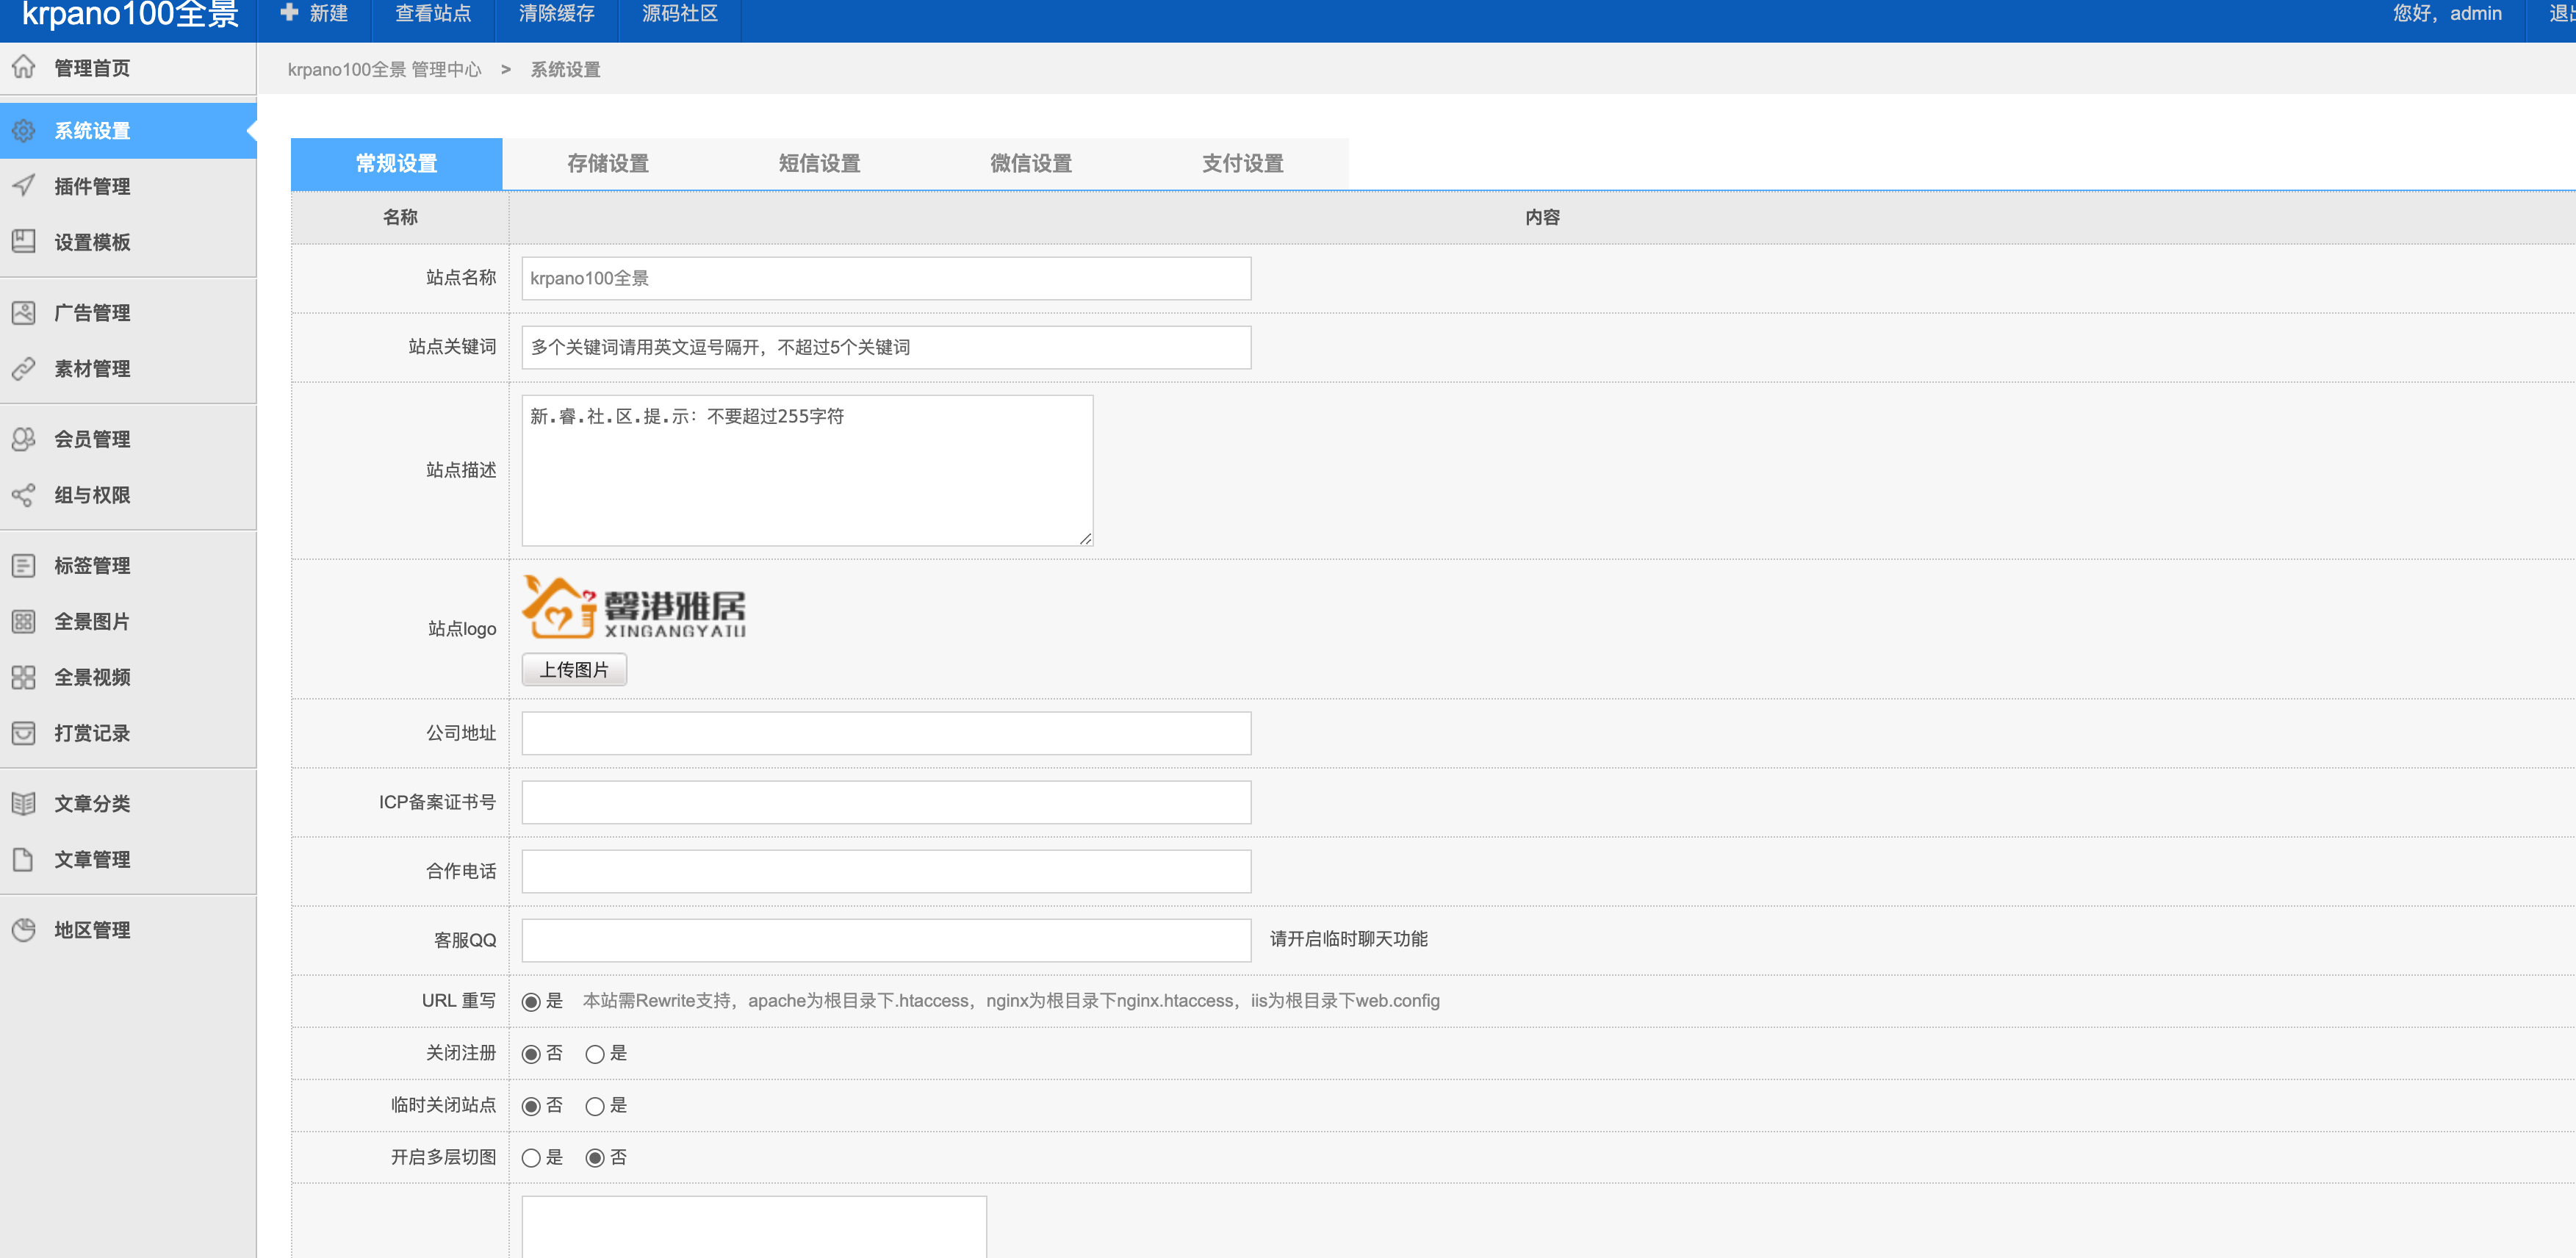Open the 短信设置 tab

coord(820,163)
